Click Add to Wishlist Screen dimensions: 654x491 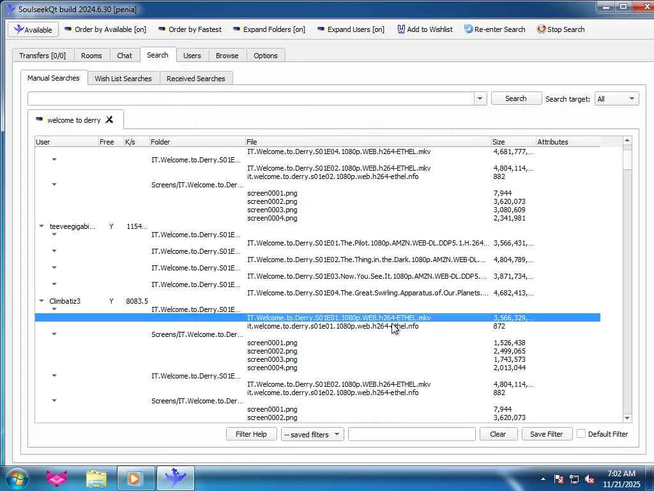(425, 29)
